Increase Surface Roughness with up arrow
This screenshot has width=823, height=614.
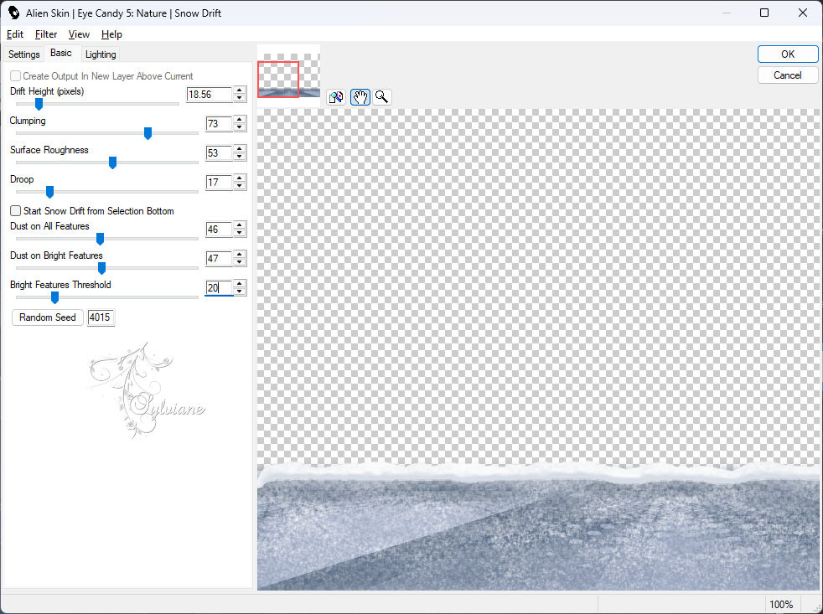240,150
